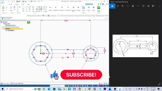The image size is (162, 91).
Task: Click the wrench drawing image in Photos
Action: click(x=135, y=46)
